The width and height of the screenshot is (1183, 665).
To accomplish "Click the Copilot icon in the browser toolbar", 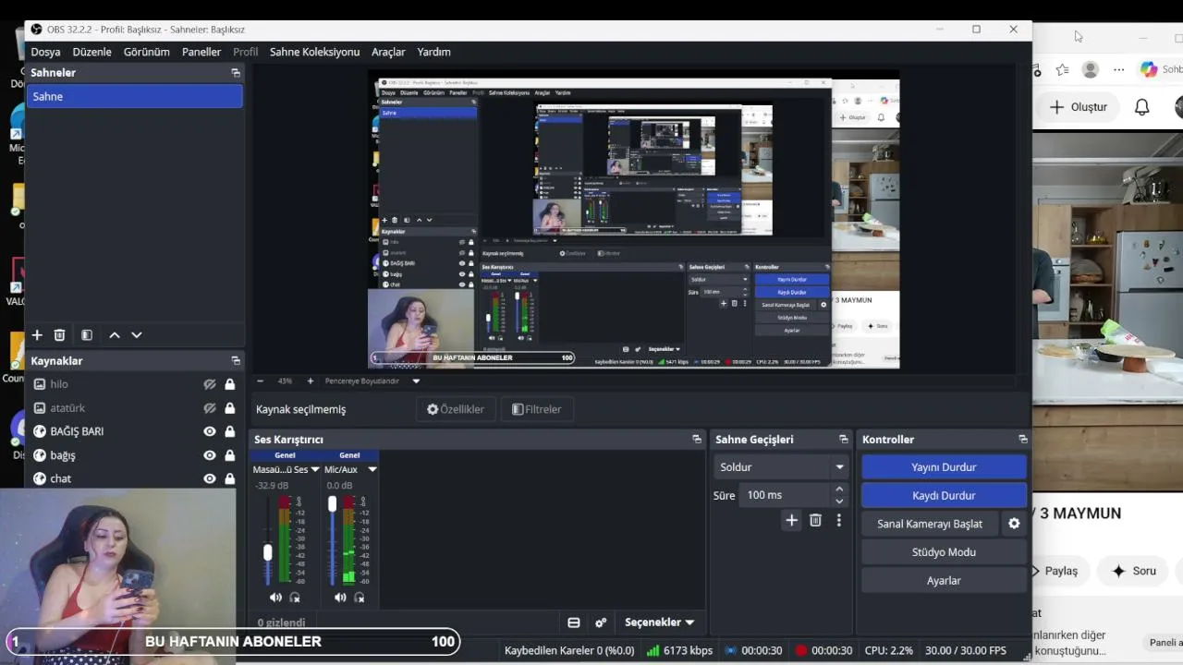I will coord(1149,69).
